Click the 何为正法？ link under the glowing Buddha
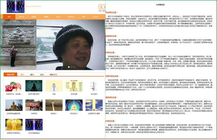This screenshot has width=217, height=139. (x=74, y=114)
